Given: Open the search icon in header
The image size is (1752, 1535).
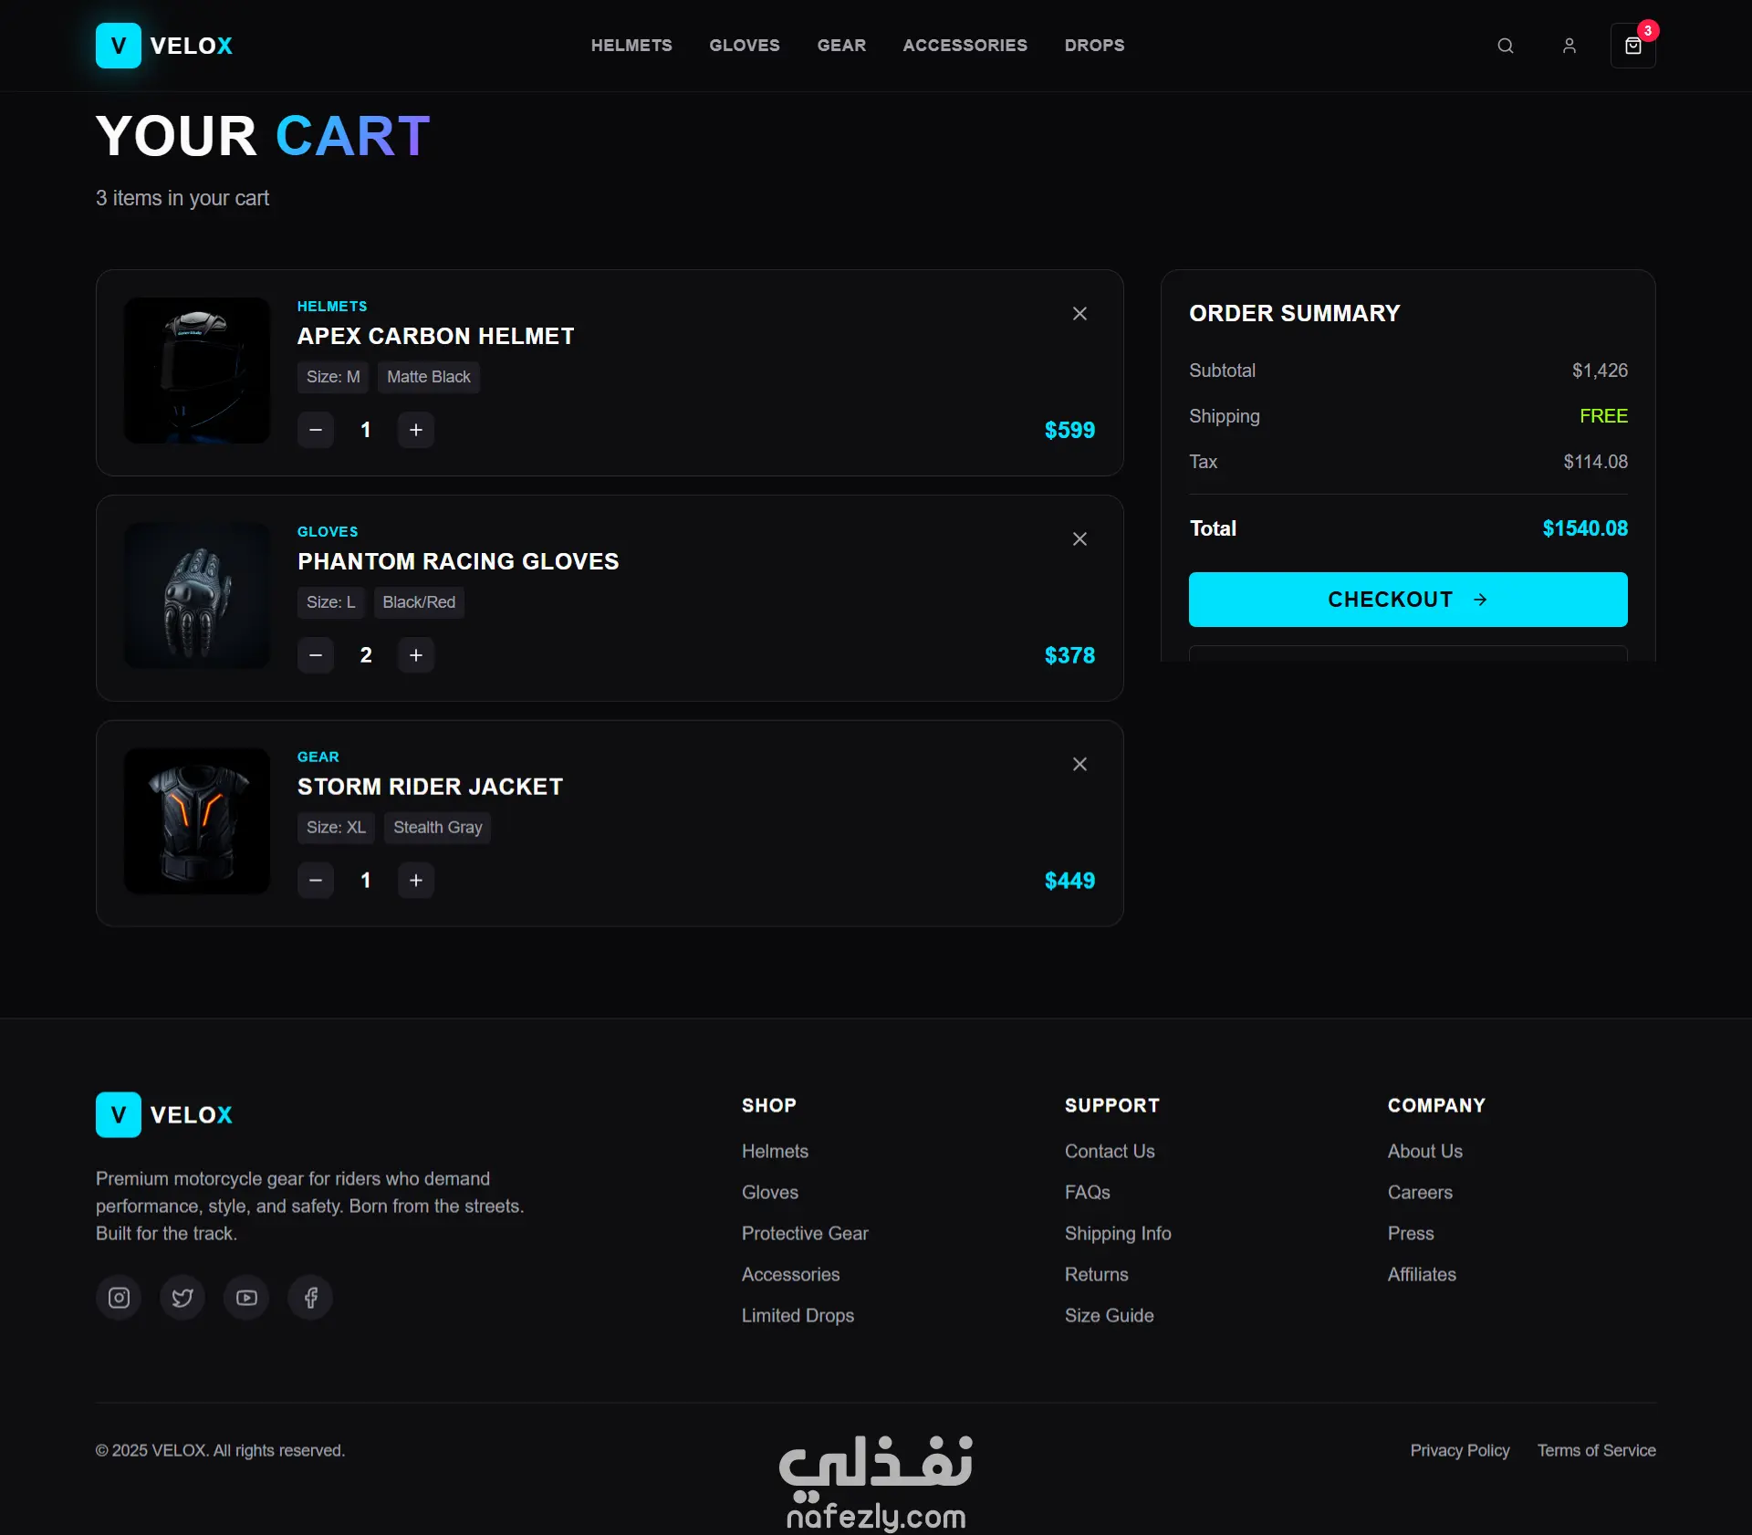Looking at the screenshot, I should point(1506,46).
